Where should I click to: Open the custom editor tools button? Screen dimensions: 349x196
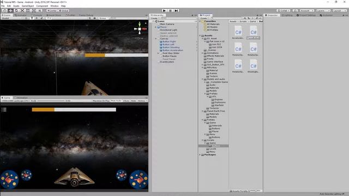[39, 11]
